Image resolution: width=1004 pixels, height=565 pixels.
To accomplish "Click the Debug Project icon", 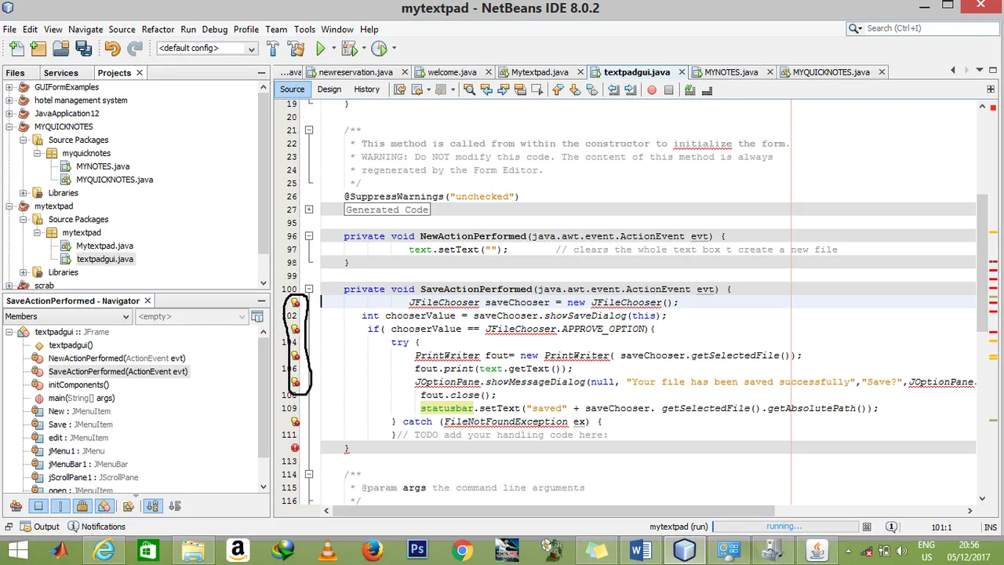I will tap(349, 49).
